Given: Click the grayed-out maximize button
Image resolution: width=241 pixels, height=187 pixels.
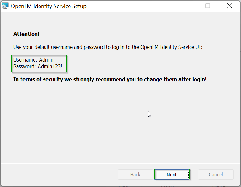Looking at the screenshot, I should click(x=207, y=6).
